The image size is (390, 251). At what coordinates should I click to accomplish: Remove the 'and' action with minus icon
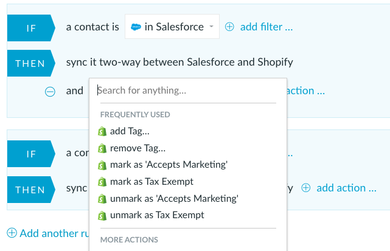(x=50, y=91)
